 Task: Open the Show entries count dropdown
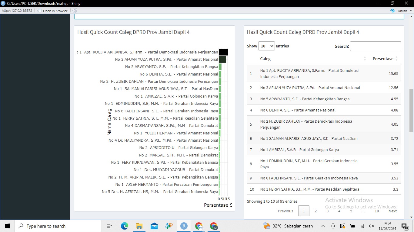tap(266, 46)
